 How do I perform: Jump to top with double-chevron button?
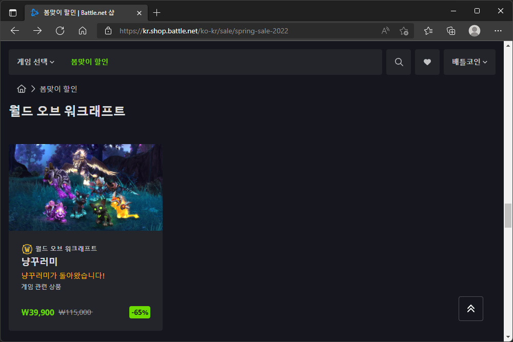point(471,308)
